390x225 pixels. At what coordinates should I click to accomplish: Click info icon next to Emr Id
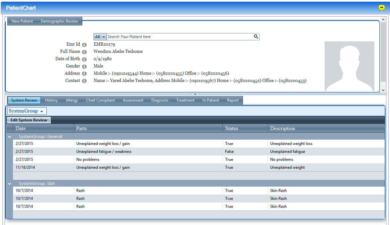(x=84, y=45)
